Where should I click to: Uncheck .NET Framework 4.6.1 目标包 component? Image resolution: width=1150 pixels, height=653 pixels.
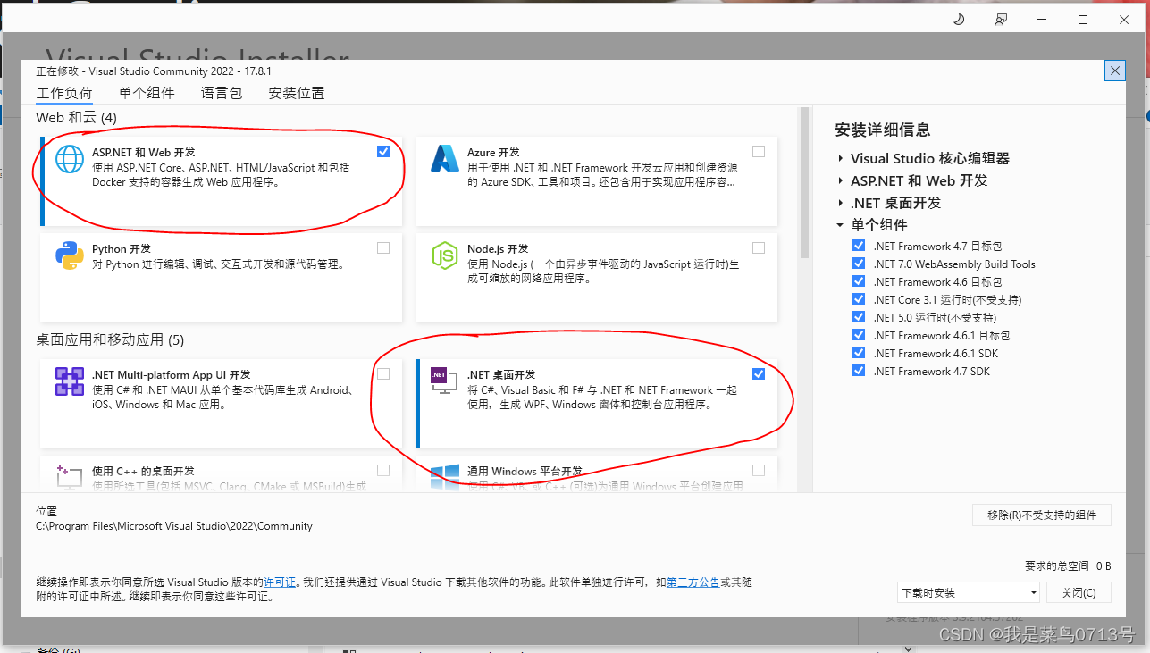click(x=859, y=335)
